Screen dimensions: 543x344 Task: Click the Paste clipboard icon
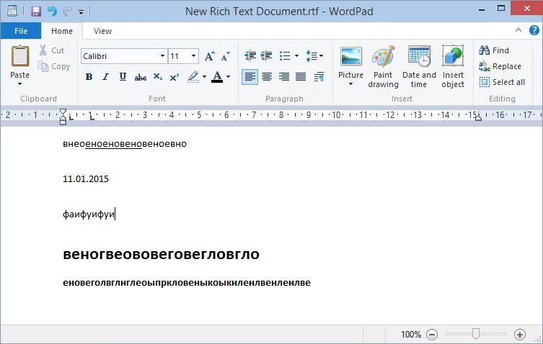tap(20, 55)
